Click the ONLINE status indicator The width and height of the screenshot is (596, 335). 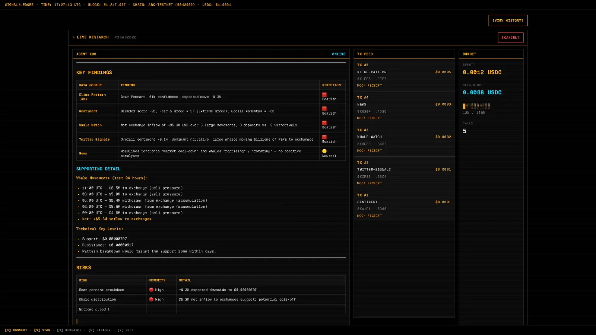click(339, 54)
